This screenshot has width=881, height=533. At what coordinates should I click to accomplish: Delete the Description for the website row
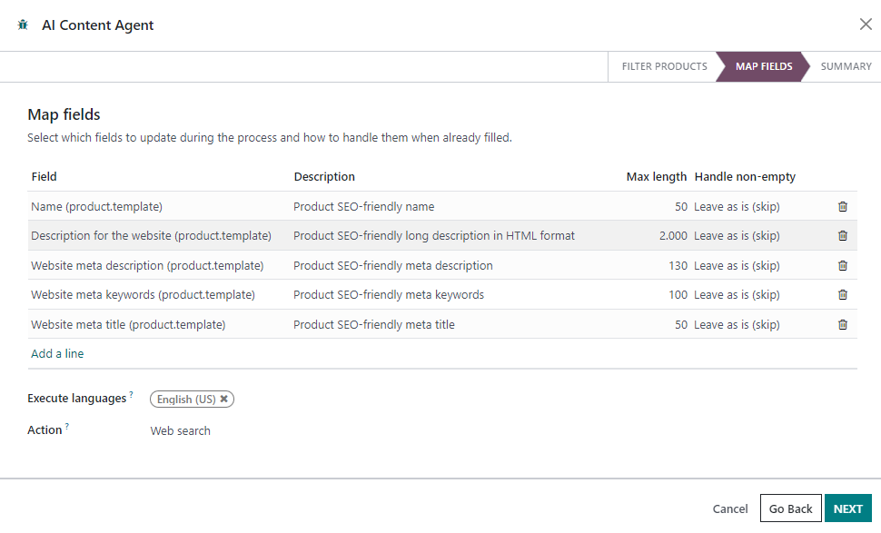[x=842, y=236]
